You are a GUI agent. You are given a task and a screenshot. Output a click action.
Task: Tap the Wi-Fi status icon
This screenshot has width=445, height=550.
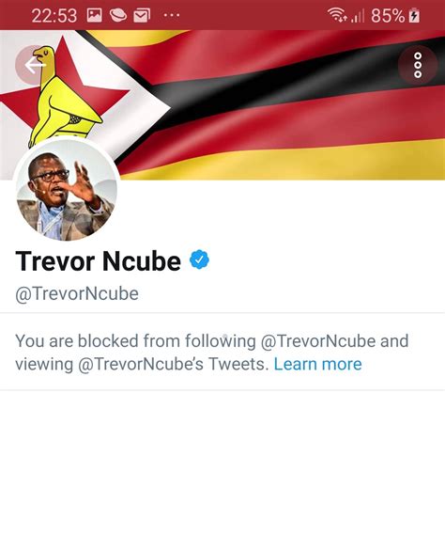coord(337,15)
